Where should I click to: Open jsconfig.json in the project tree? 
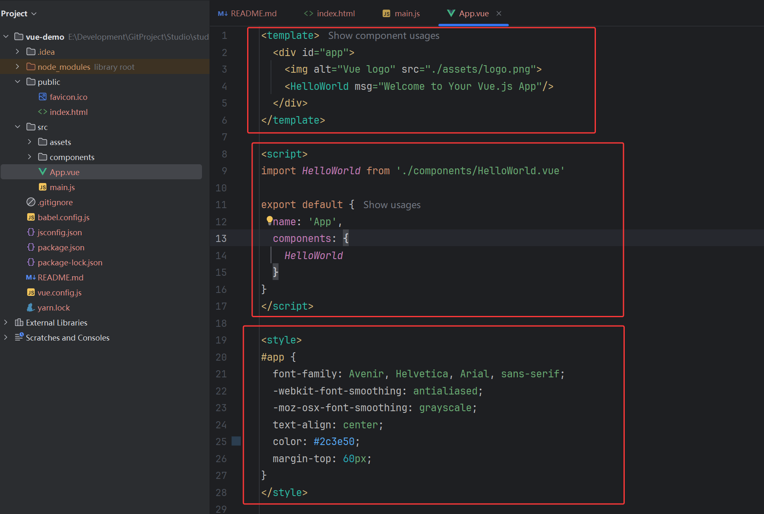60,232
